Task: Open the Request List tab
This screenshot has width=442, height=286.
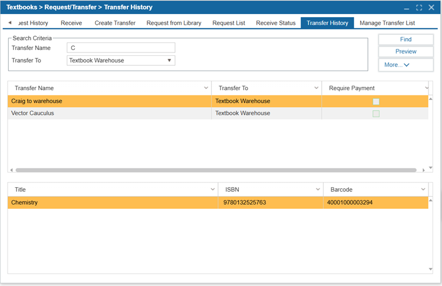Action: [x=229, y=23]
